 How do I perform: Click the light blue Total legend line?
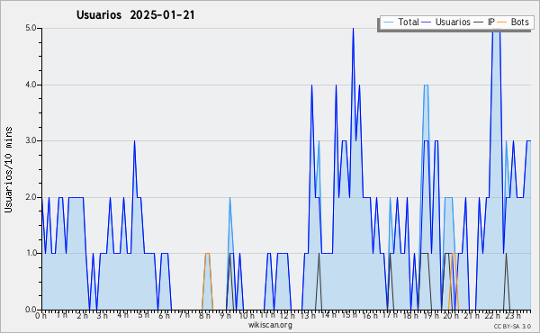[388, 22]
